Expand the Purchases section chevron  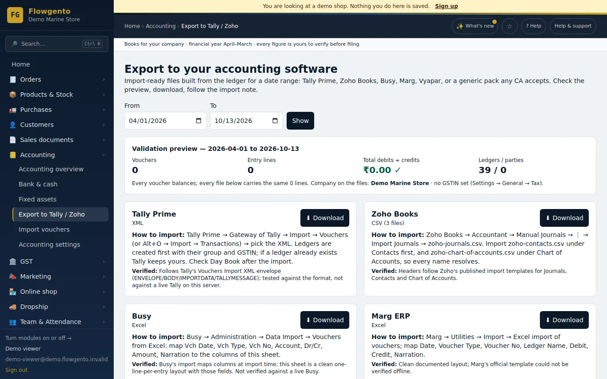click(x=104, y=110)
